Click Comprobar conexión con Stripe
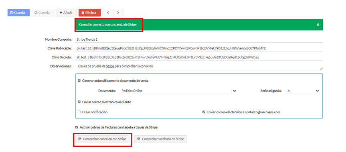 [x=102, y=139]
